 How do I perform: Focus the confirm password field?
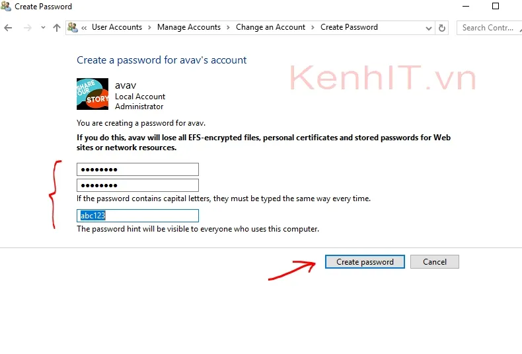point(137,185)
